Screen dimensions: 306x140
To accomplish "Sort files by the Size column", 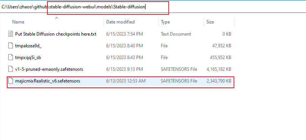I will [210, 22].
